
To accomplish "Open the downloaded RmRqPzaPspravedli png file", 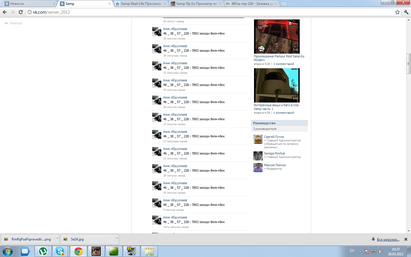I will pos(28,239).
